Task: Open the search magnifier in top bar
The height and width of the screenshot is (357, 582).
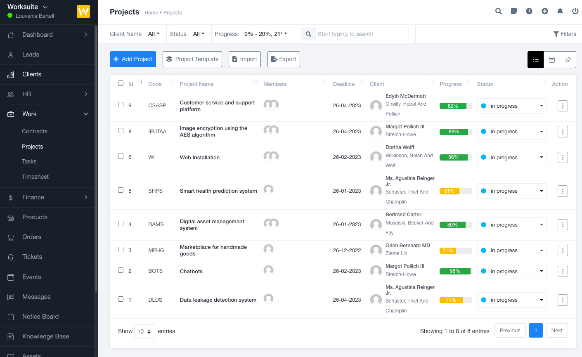Action: coord(499,11)
